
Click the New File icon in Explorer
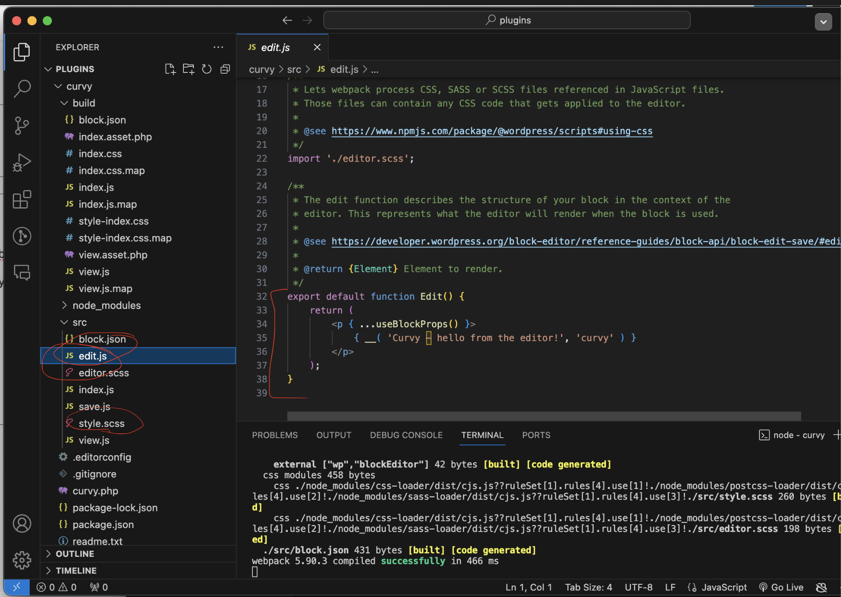click(x=170, y=69)
